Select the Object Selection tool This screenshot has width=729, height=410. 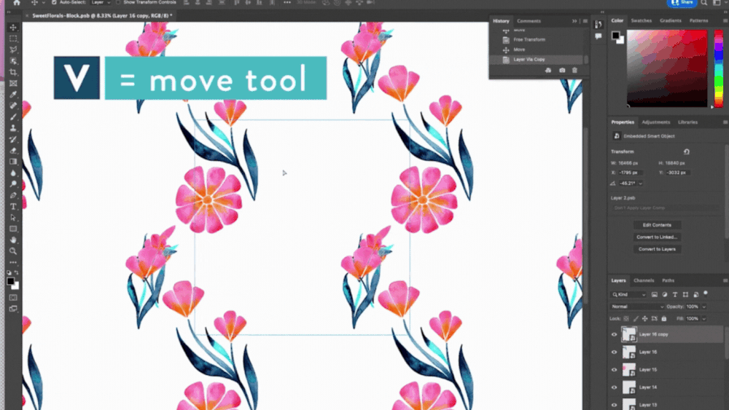pyautogui.click(x=13, y=61)
